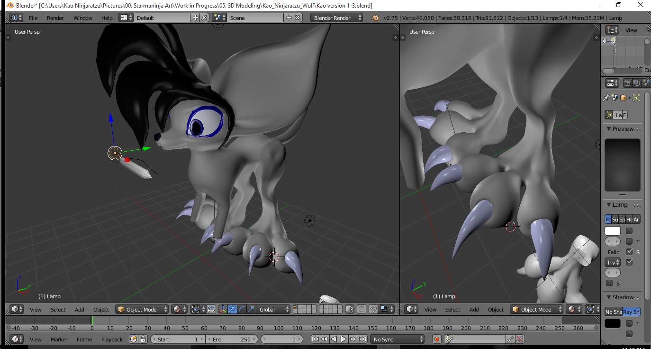The image size is (651, 349).
Task: Expand the Global transform orientation dropdown
Action: (273, 310)
